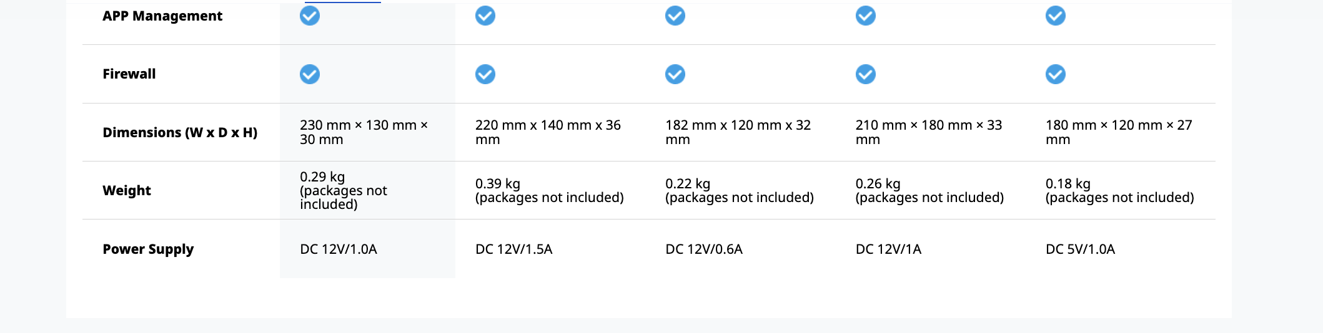Click the Firewall checkmark in the fourth product column
This screenshot has width=1323, height=333.
click(866, 74)
